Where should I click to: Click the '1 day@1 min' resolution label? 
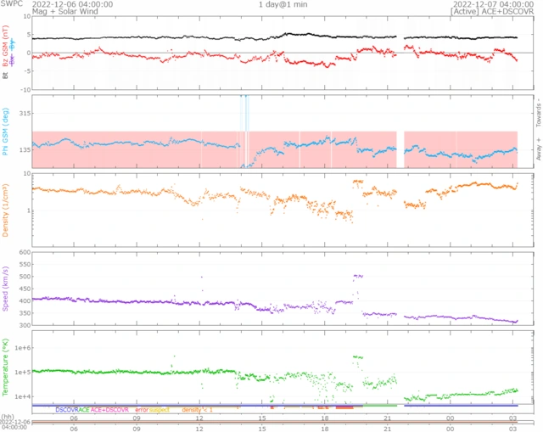(283, 4)
